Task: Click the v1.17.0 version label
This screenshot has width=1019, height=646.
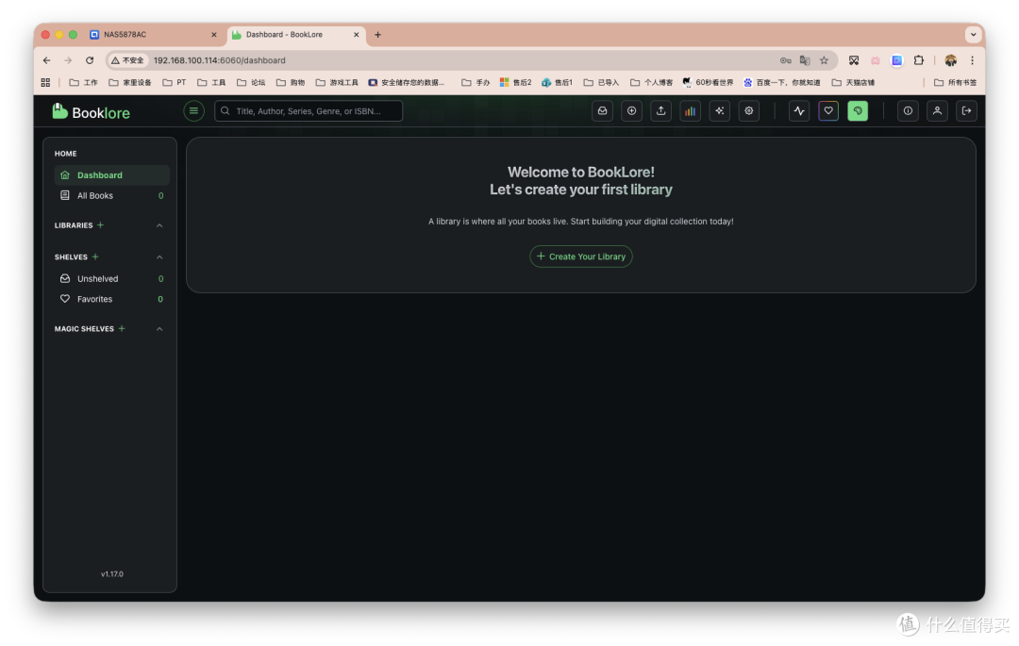Action: 111,574
